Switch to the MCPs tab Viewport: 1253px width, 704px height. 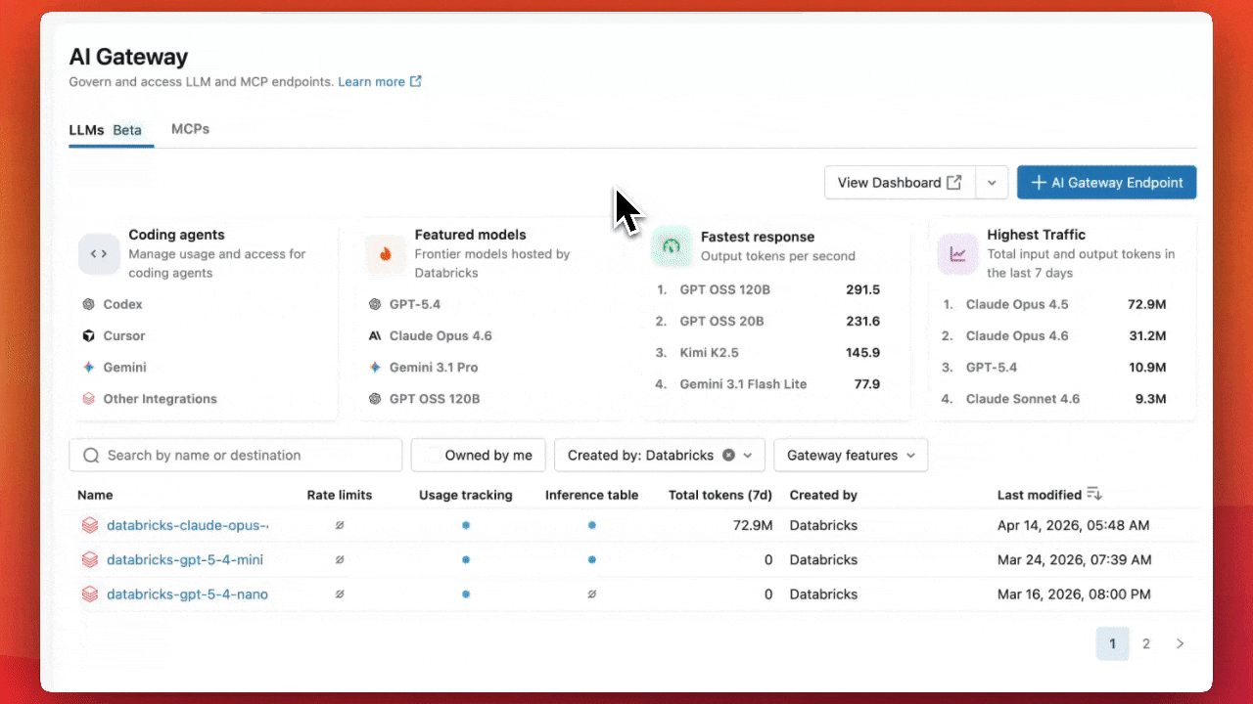(190, 129)
